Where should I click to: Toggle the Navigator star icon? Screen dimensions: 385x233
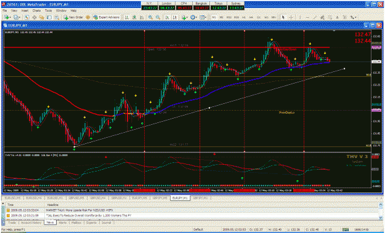(x=42, y=17)
